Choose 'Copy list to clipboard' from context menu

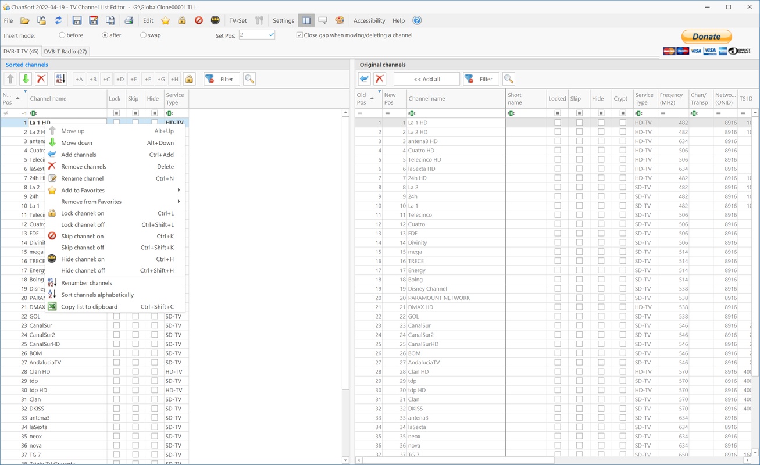115,307
